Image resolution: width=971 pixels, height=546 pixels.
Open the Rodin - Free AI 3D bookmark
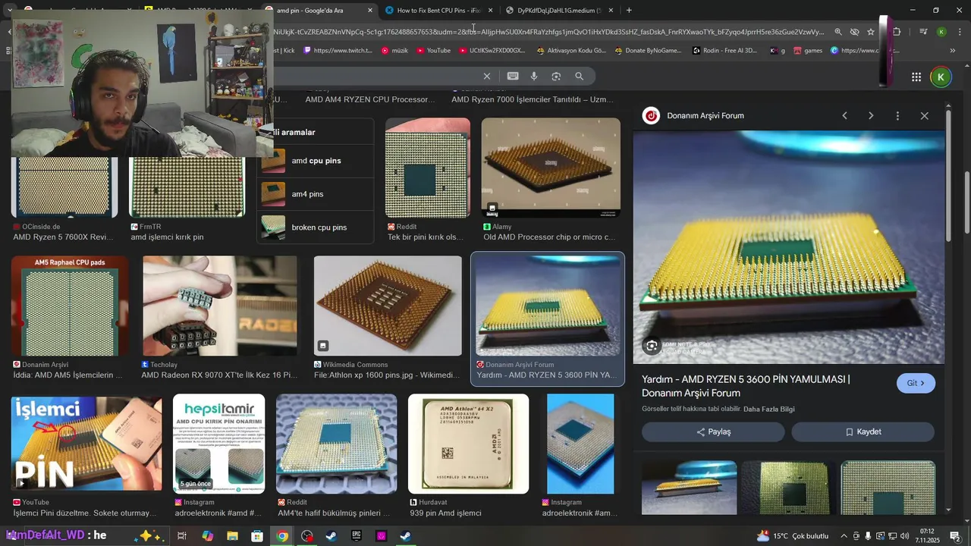click(x=725, y=50)
